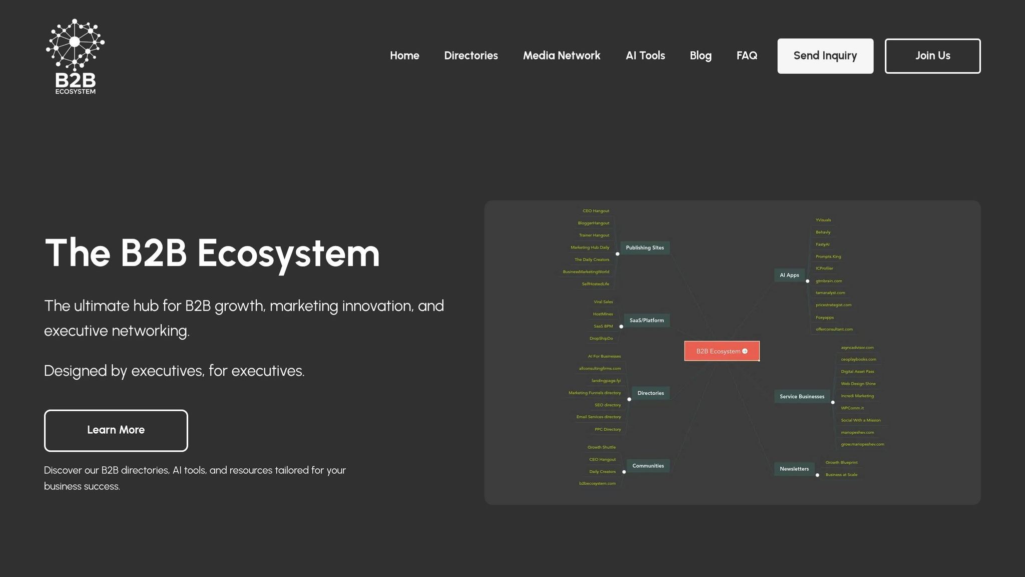Click the Learn More button
1025x577 pixels.
click(x=116, y=430)
